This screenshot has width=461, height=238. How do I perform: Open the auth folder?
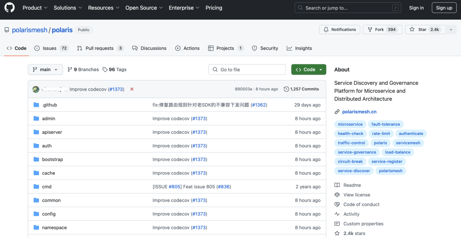point(47,146)
